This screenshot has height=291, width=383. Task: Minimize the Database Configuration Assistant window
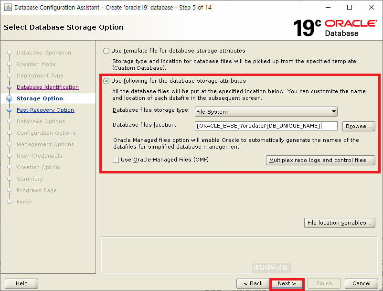point(328,7)
